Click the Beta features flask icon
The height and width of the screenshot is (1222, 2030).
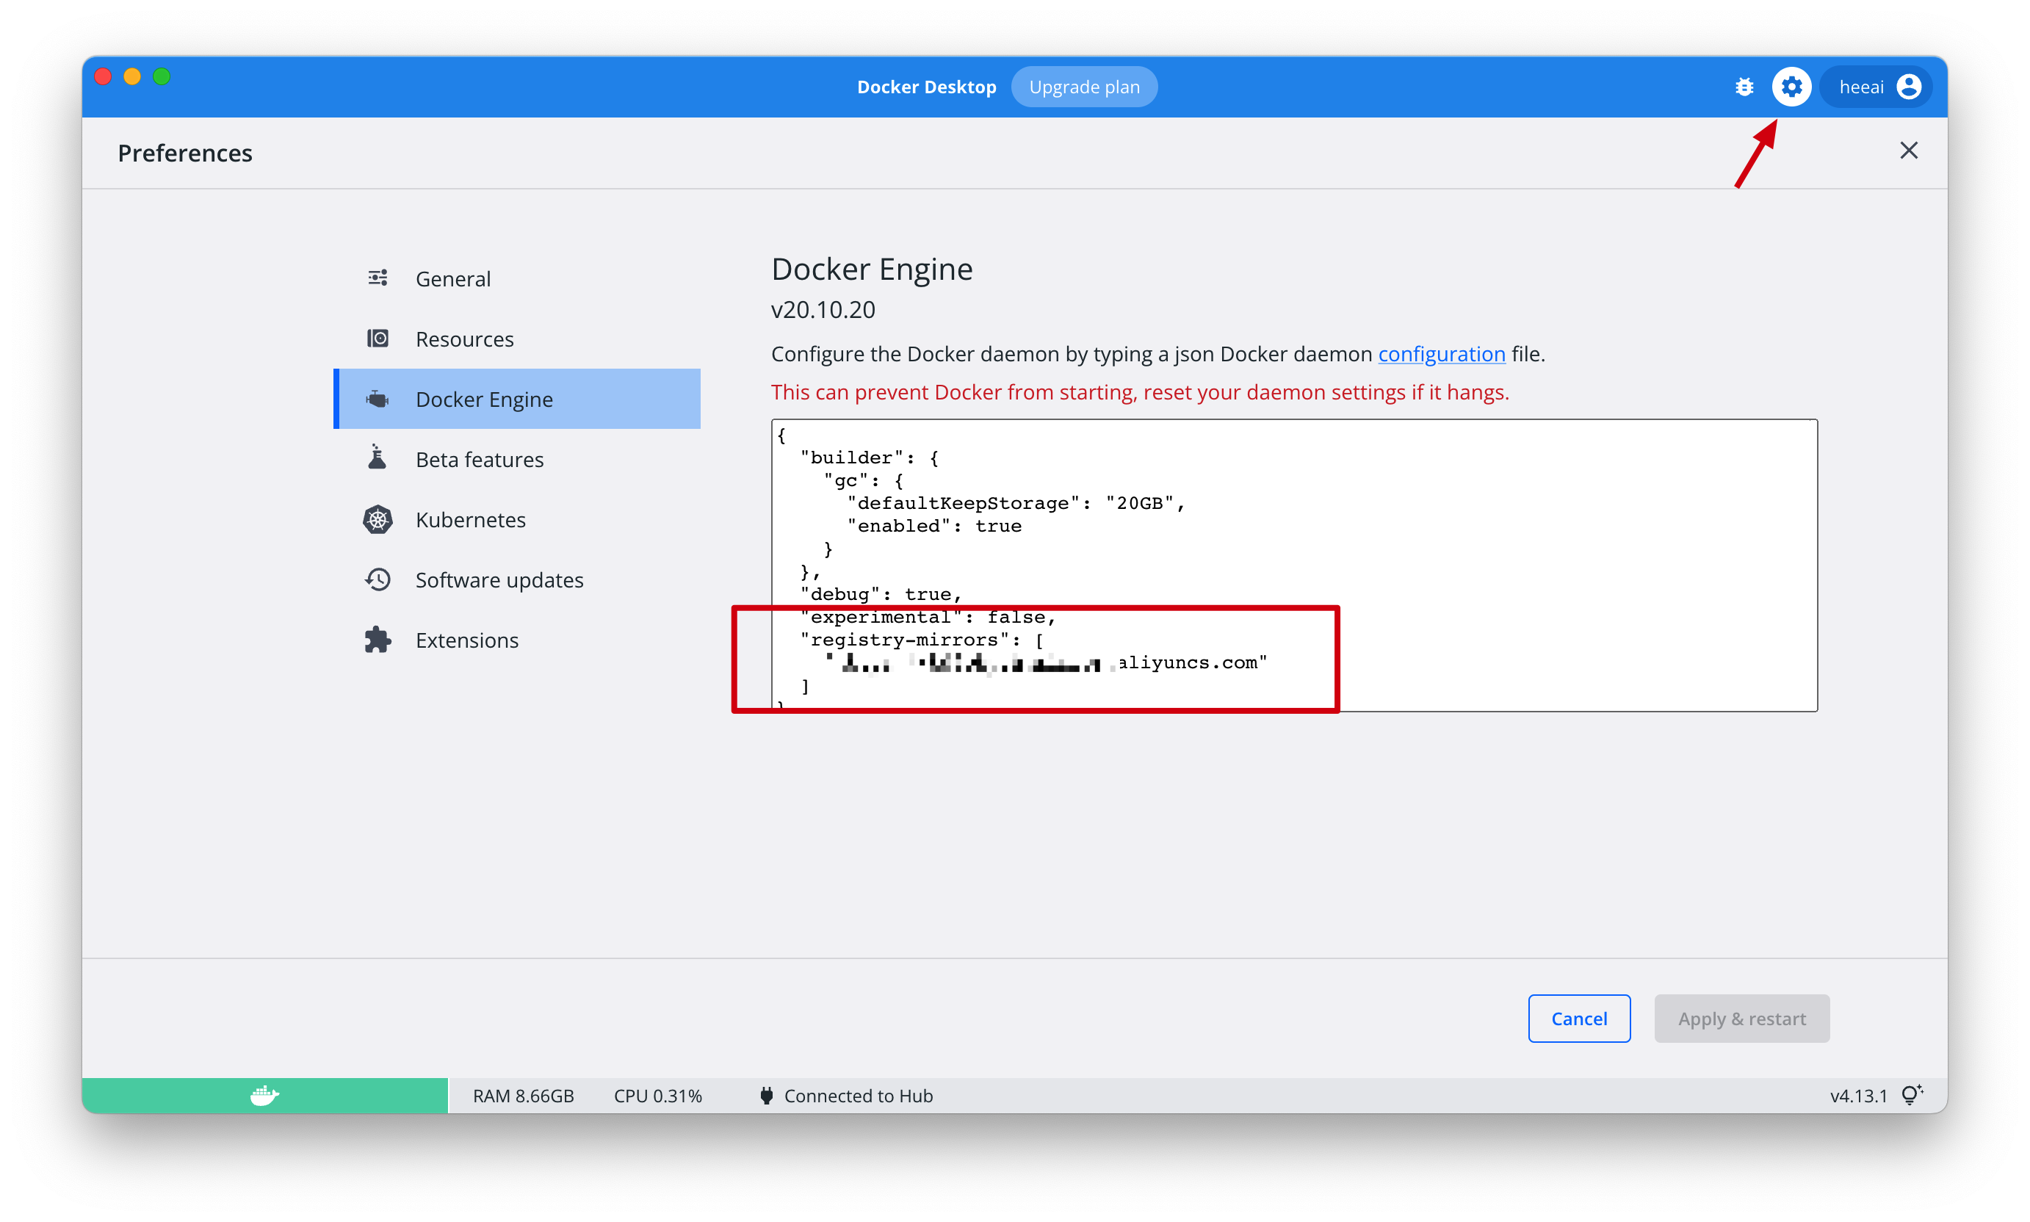click(378, 458)
